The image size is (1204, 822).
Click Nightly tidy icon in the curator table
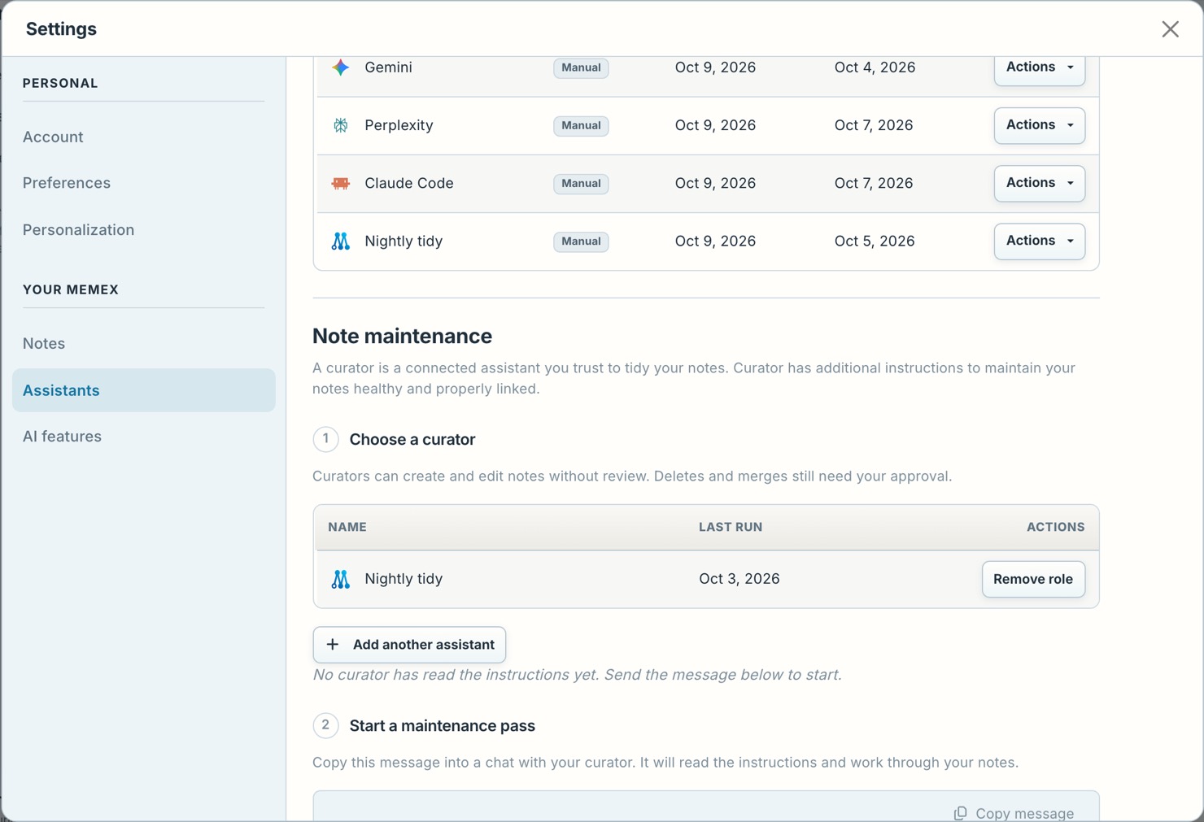pos(341,579)
